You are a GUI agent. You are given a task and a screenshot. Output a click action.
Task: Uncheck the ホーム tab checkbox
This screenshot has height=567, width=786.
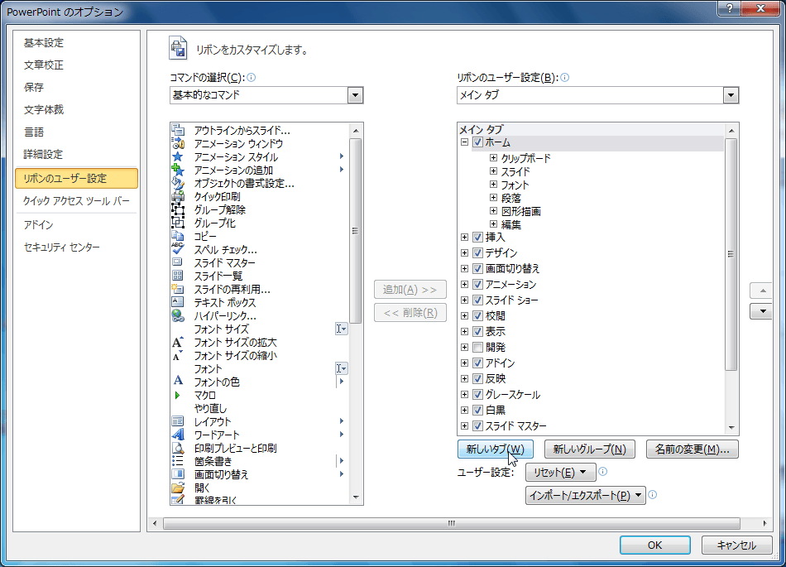(477, 142)
